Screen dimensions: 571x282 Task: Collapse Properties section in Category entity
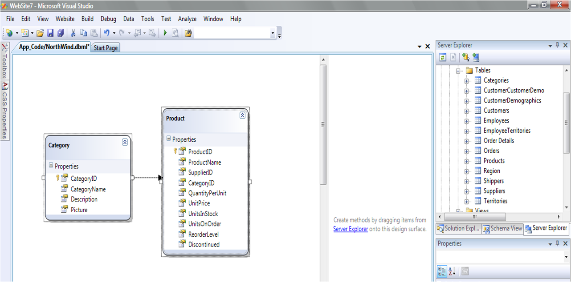(x=51, y=166)
